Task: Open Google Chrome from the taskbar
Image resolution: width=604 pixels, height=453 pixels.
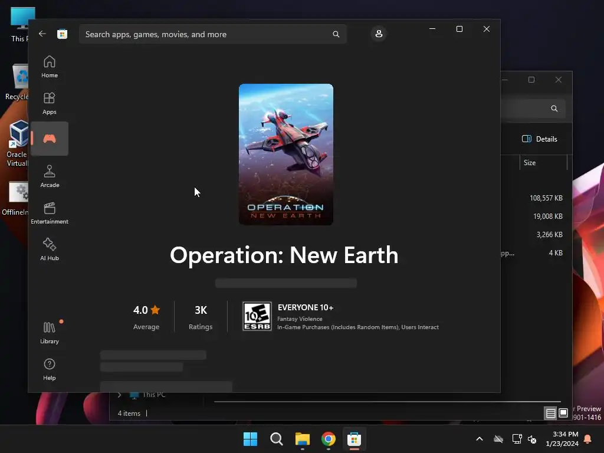Action: coord(328,439)
